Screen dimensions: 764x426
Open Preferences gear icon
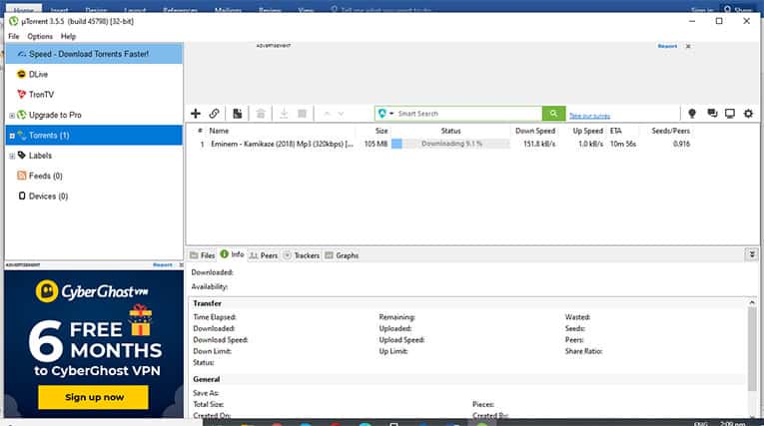748,114
